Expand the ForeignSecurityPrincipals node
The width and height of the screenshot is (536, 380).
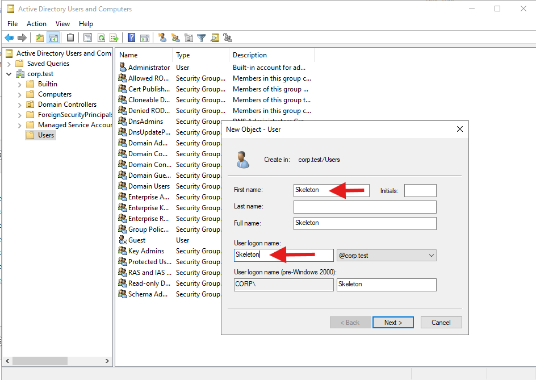click(x=19, y=115)
